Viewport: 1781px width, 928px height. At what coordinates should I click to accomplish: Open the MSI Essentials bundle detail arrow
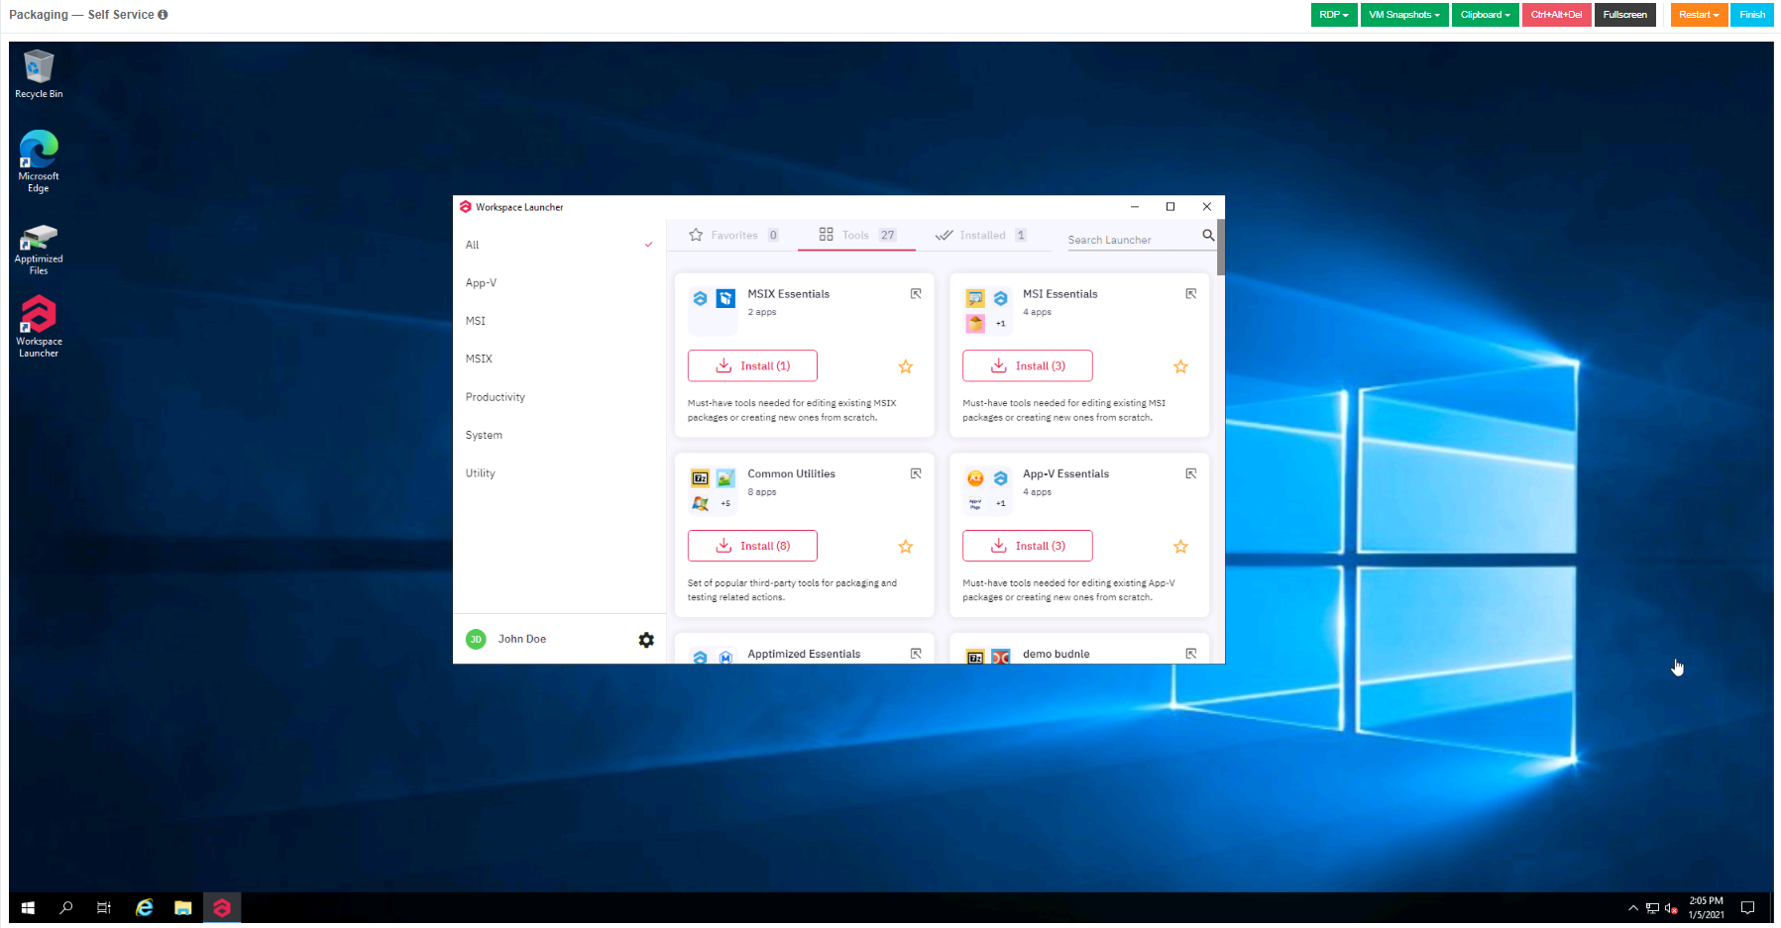pos(1190,293)
